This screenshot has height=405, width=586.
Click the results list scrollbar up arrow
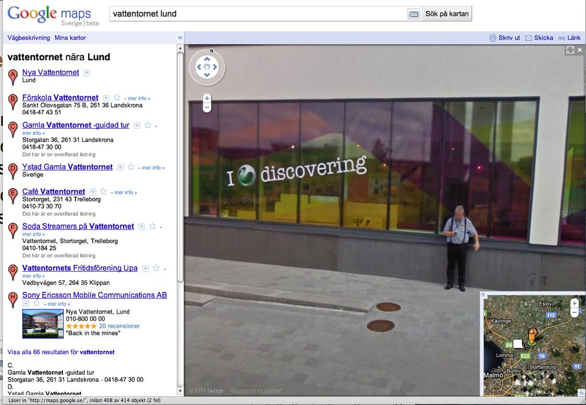point(180,48)
